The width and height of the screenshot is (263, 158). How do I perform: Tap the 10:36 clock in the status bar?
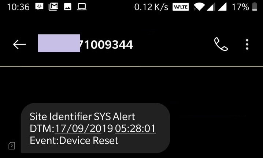18,7
